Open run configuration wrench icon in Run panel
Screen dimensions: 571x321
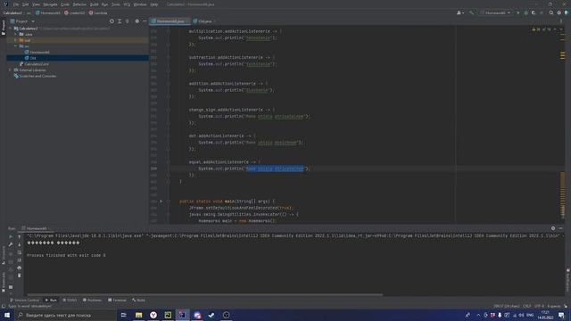[11, 244]
